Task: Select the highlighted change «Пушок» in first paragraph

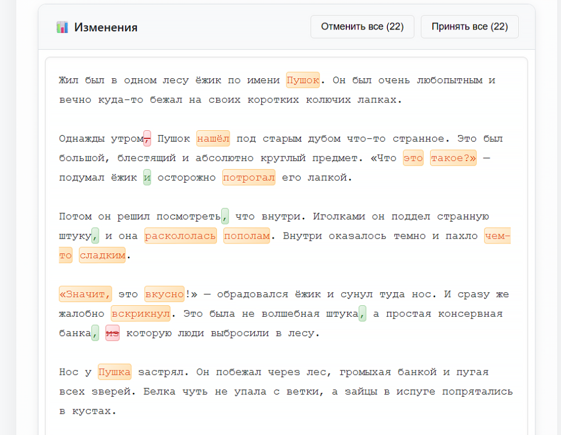Action: (x=303, y=80)
